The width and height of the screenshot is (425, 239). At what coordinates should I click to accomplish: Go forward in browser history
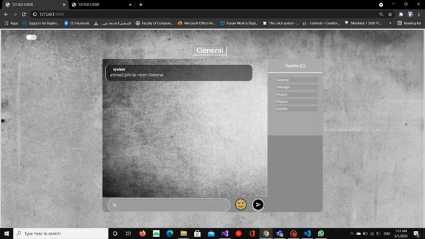[x=15, y=15]
